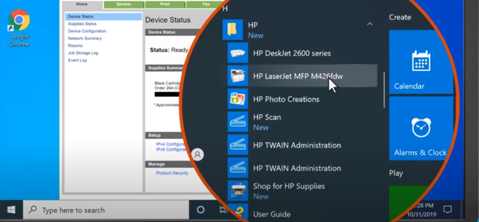
Task: Switch to the System tab
Action: click(124, 4)
